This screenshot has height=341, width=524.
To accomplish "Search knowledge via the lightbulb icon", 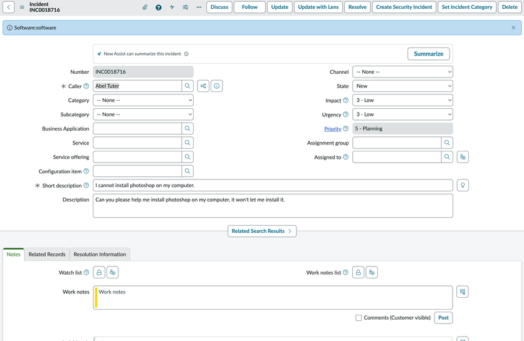I will pos(463,186).
